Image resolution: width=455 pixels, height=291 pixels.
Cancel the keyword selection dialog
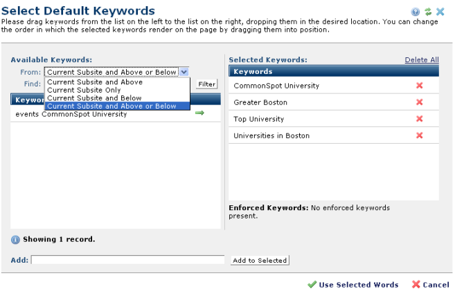pyautogui.click(x=431, y=285)
